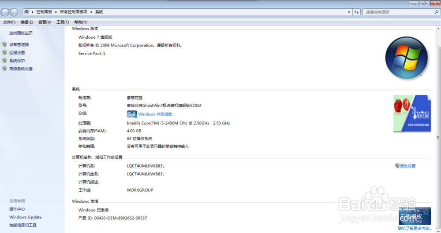Screen dimensions: 441x233
Task: Click the WORKGROUP value
Action: coord(140,190)
